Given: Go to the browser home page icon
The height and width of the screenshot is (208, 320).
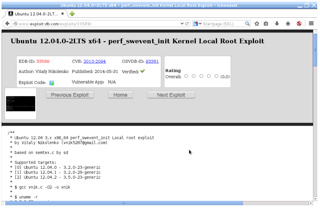Looking at the screenshot, I should click(288, 24).
